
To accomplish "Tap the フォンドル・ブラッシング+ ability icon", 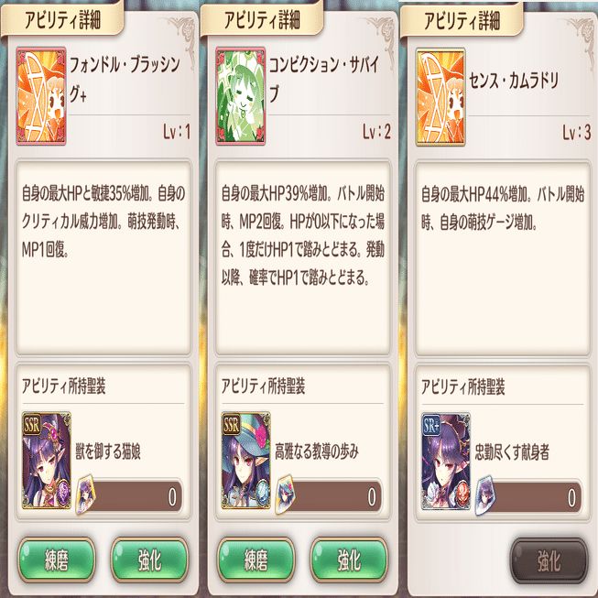I will (x=41, y=96).
